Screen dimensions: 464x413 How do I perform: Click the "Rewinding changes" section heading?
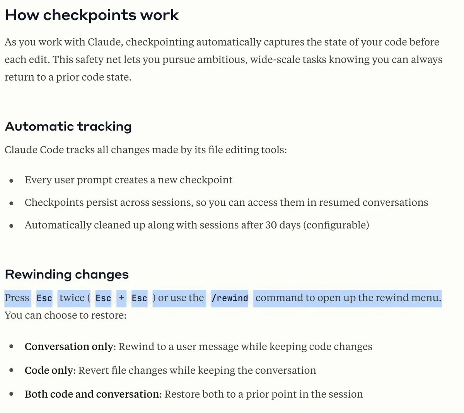pos(67,274)
